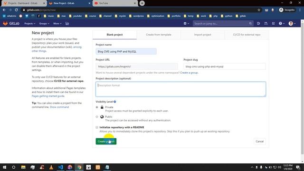The width and height of the screenshot is (304, 171).
Task: Open Chrome three-dot menu
Action: (300, 10)
